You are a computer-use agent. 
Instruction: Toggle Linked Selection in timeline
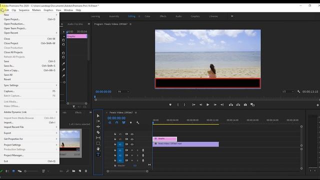[x=123, y=122]
